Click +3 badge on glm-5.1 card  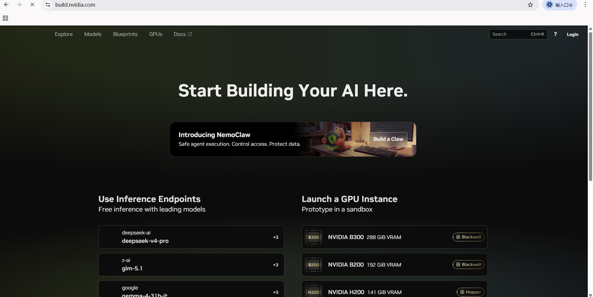click(276, 265)
